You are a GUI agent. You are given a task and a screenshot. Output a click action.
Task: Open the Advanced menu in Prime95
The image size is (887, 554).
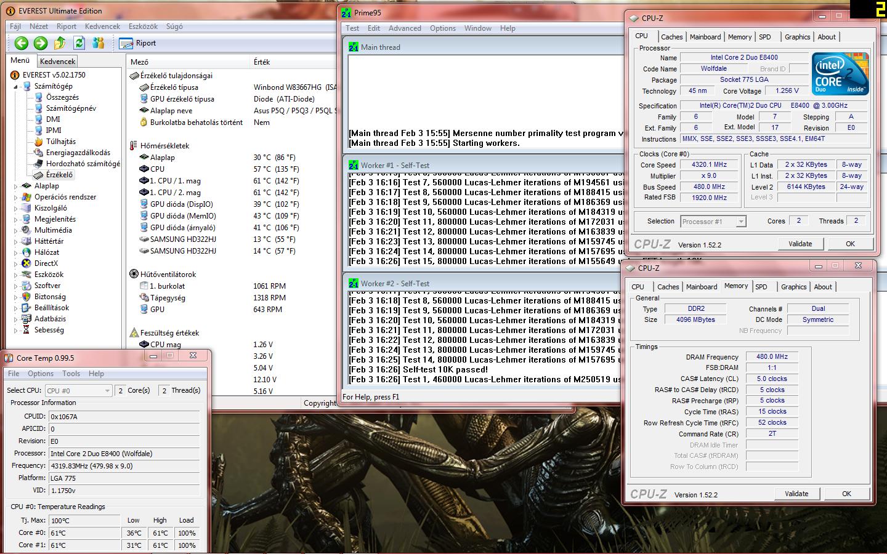click(405, 28)
